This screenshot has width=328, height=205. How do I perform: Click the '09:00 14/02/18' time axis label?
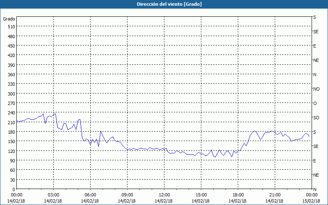(127, 198)
